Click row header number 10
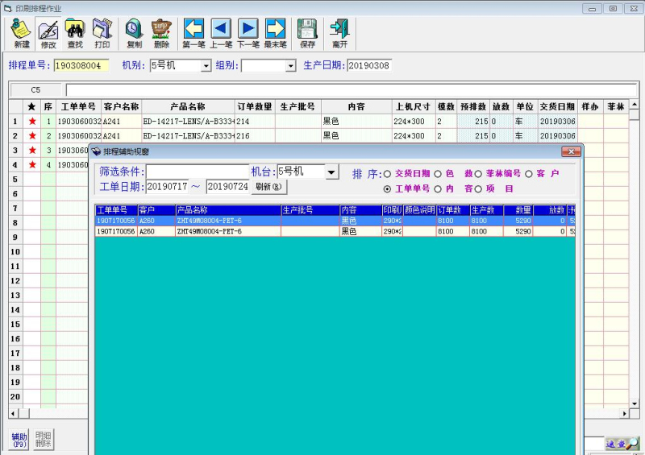The height and width of the screenshot is (455, 645). pos(15,251)
